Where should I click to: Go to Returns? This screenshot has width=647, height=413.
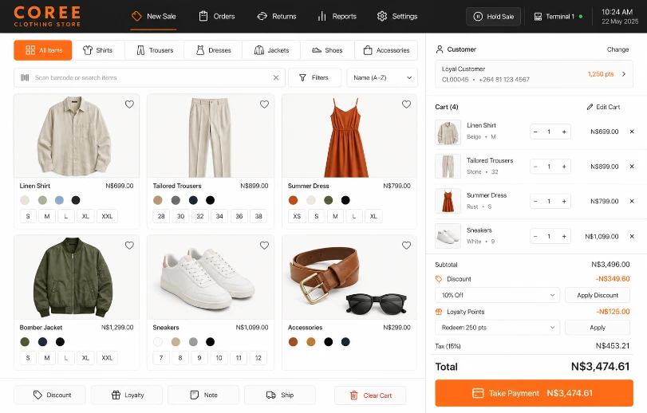(x=277, y=17)
